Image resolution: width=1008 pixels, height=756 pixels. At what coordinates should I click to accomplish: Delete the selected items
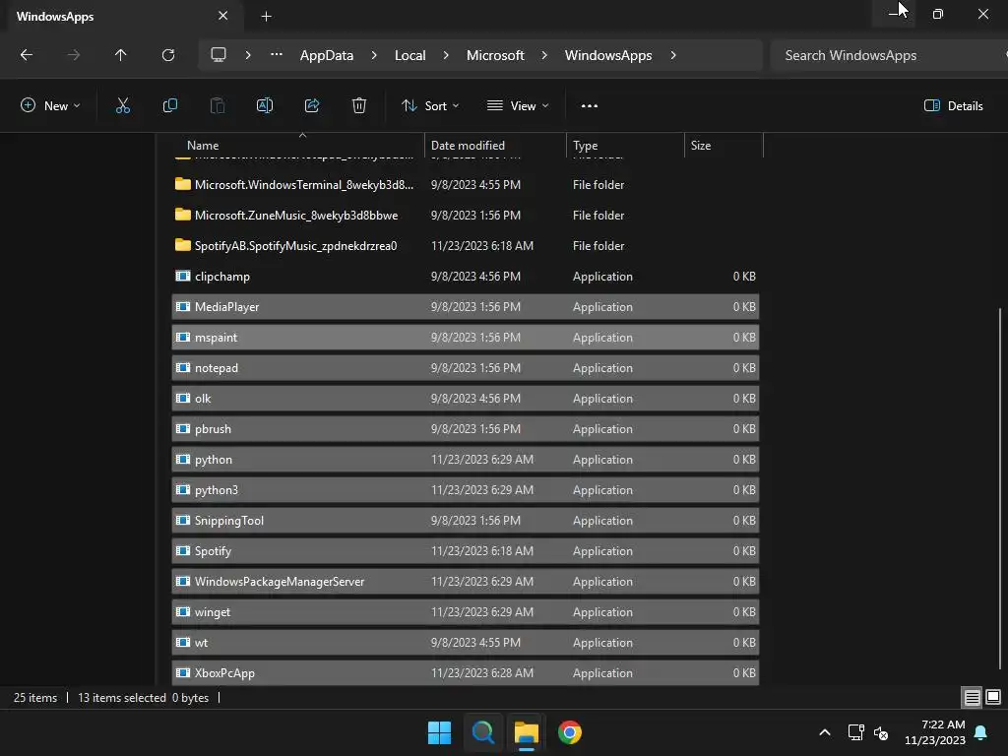359,106
